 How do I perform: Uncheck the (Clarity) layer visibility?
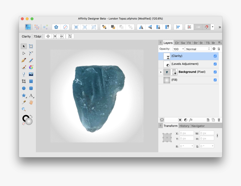point(215,56)
